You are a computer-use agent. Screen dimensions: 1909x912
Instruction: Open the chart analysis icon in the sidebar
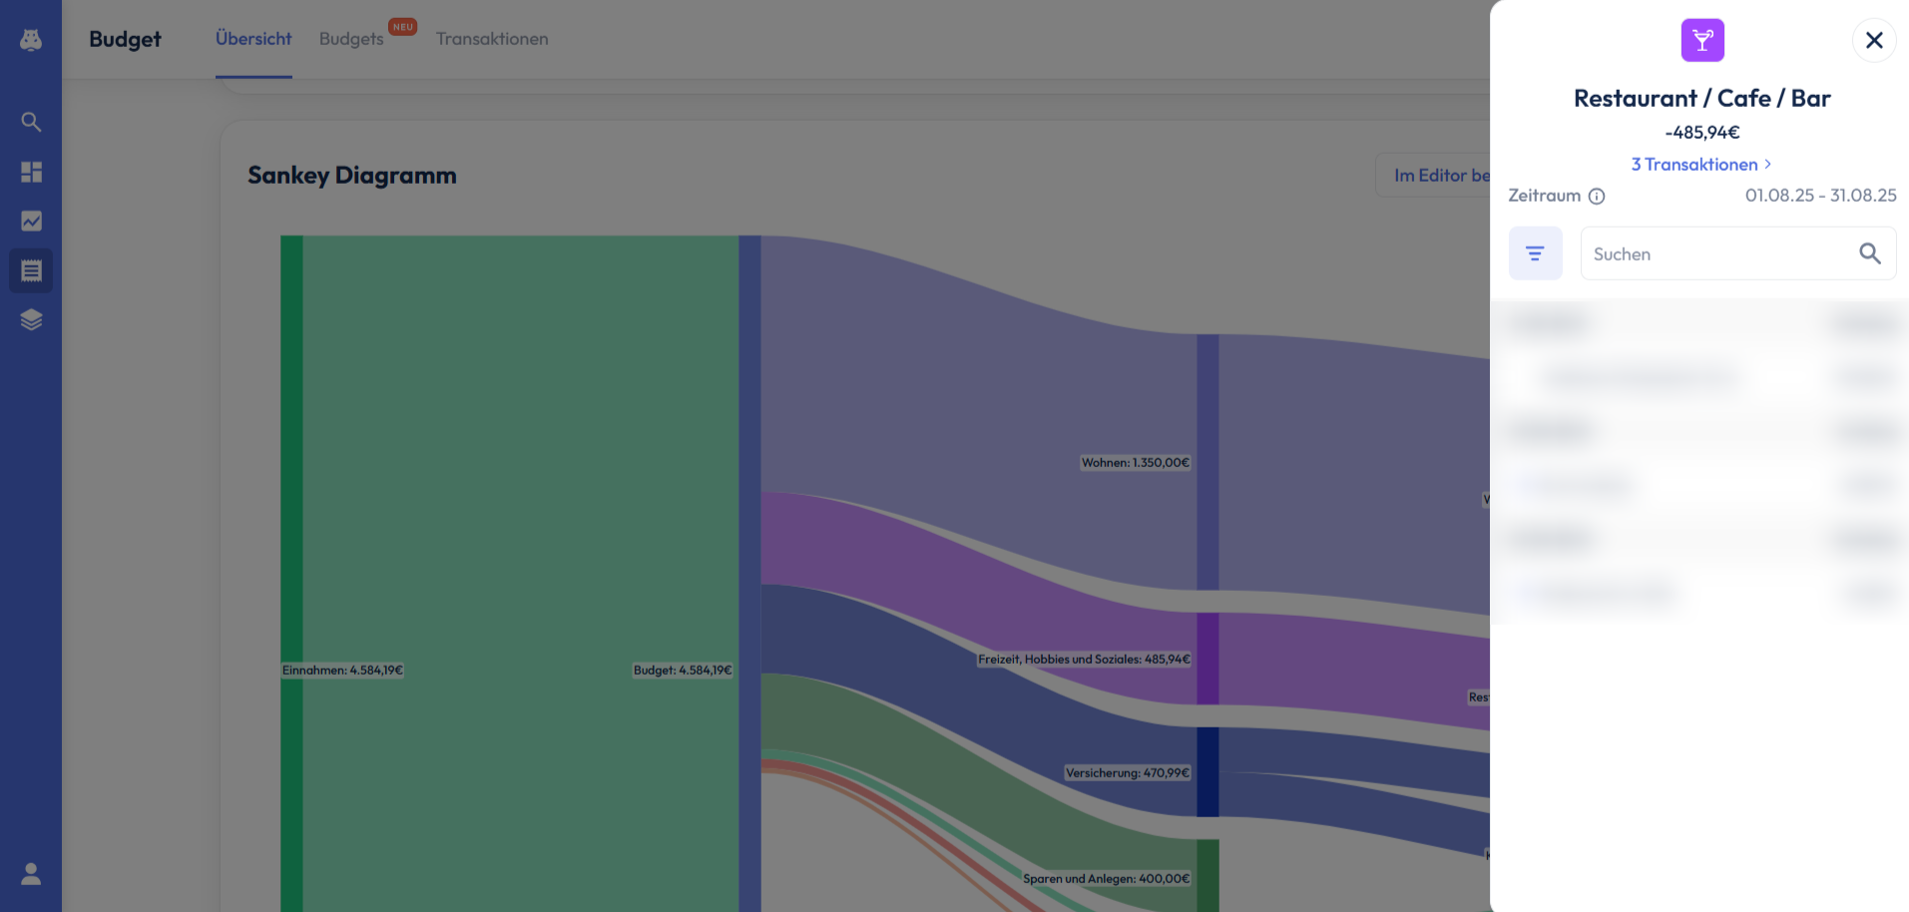coord(31,221)
